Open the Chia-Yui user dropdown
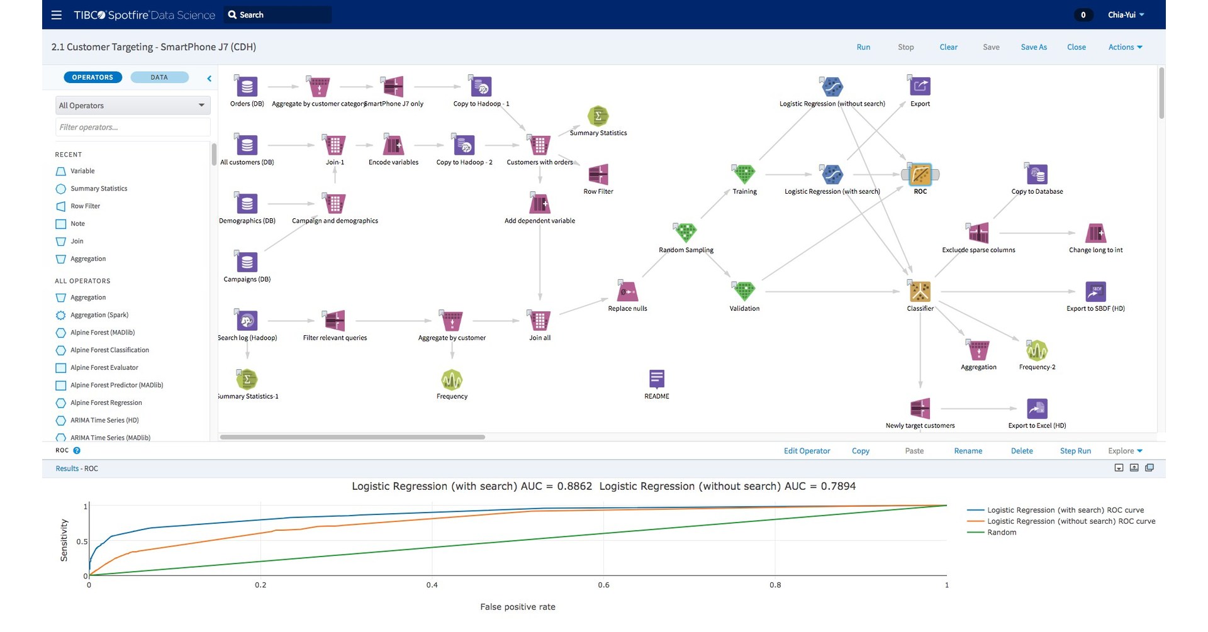The image size is (1208, 632). coord(1126,14)
